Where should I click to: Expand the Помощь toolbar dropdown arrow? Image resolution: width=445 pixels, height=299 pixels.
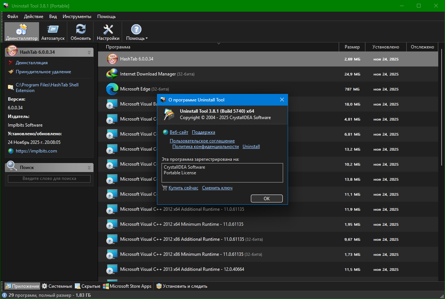pyautogui.click(x=146, y=38)
